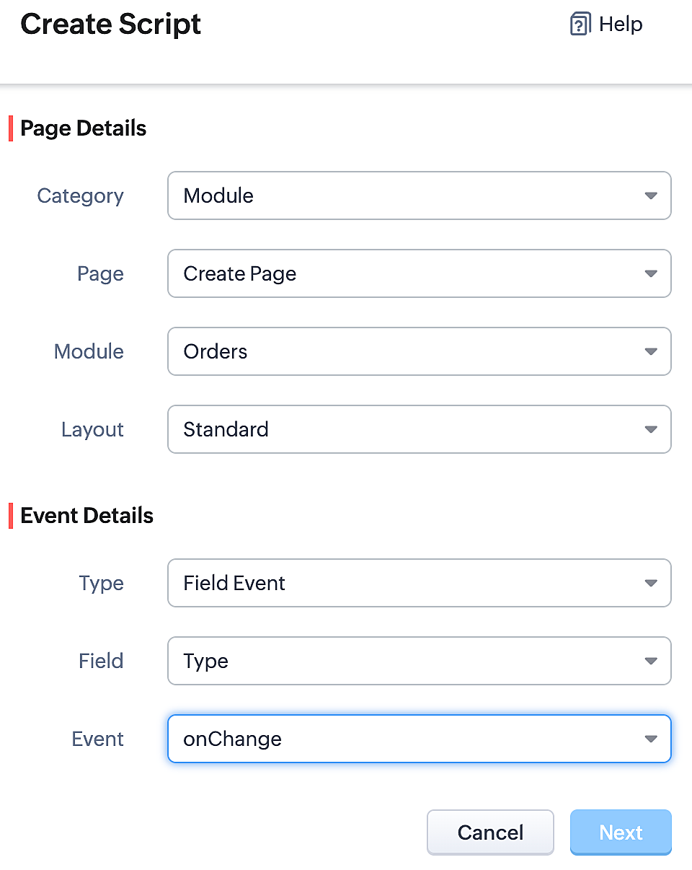Click the down-arrow icon beside Field Event

click(651, 583)
